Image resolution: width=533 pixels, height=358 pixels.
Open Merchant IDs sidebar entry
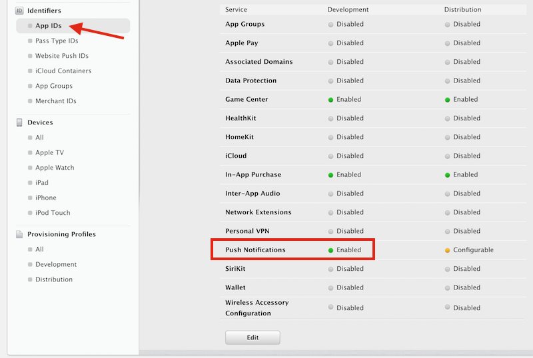pos(56,101)
